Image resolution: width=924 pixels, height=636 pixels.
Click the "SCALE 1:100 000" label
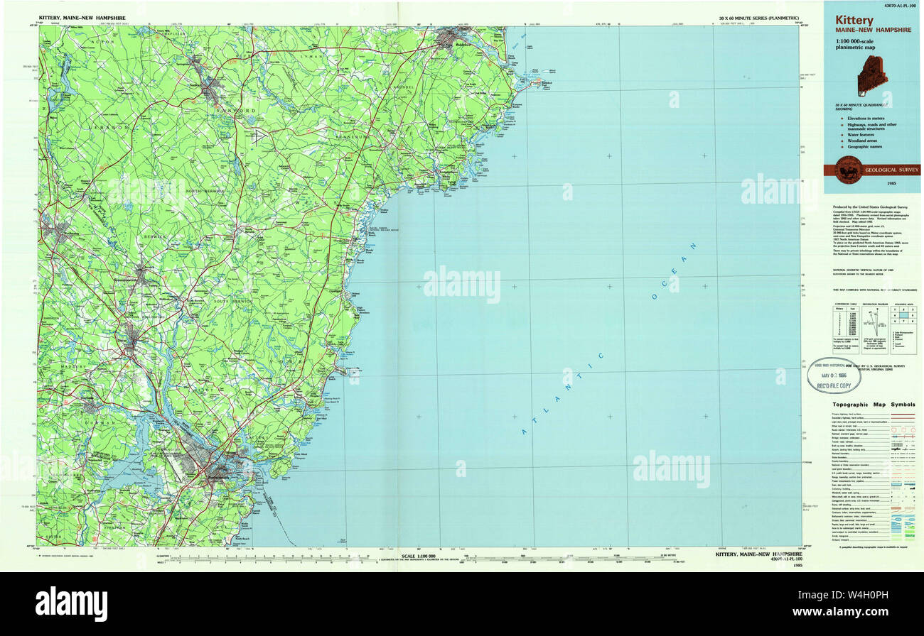pyautogui.click(x=419, y=556)
